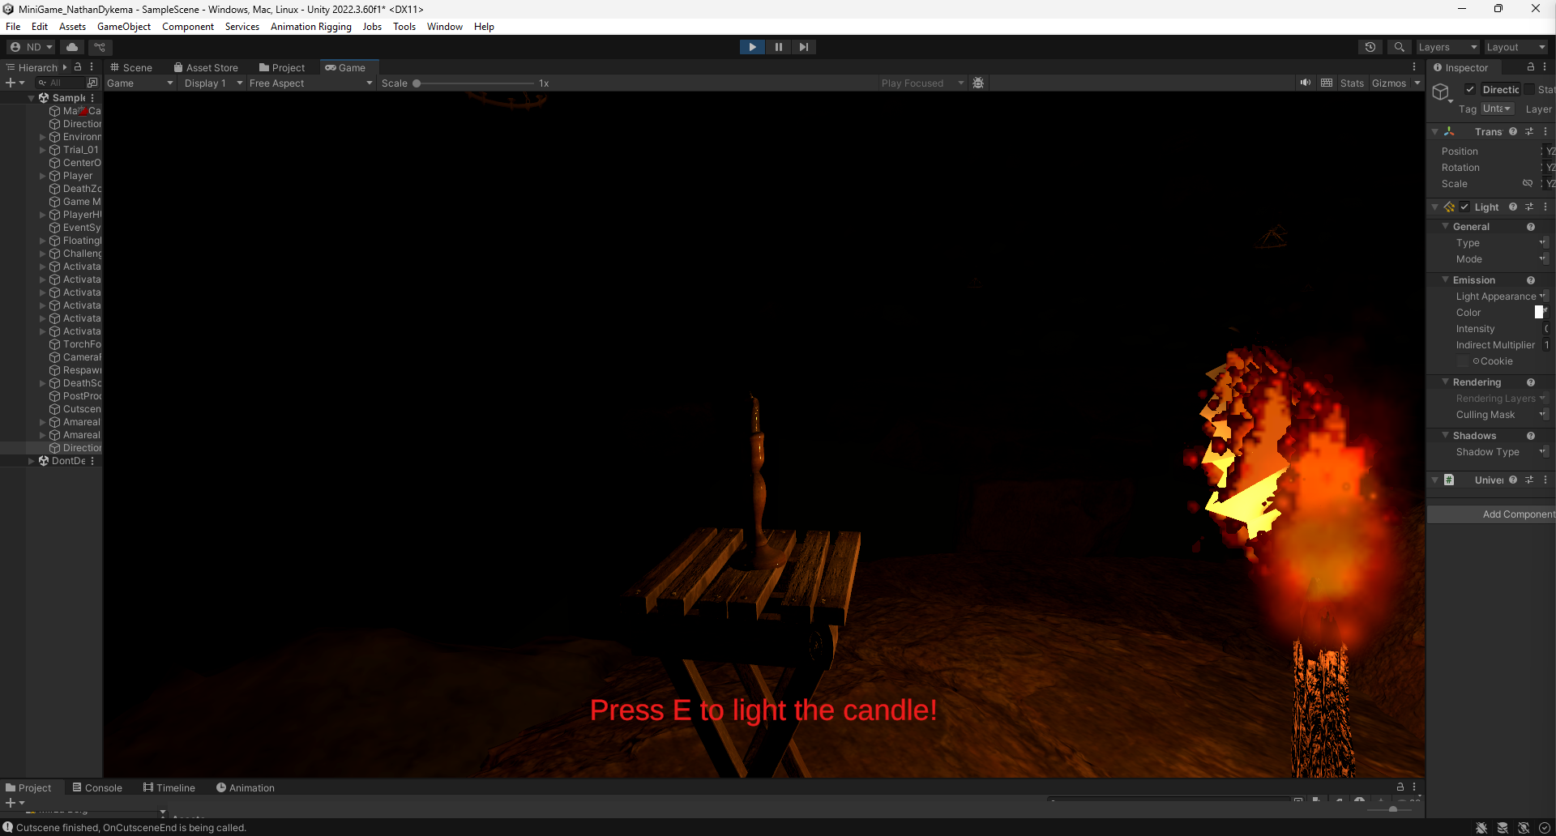Enable the Cookie checkbox under Emission

pos(1463,361)
